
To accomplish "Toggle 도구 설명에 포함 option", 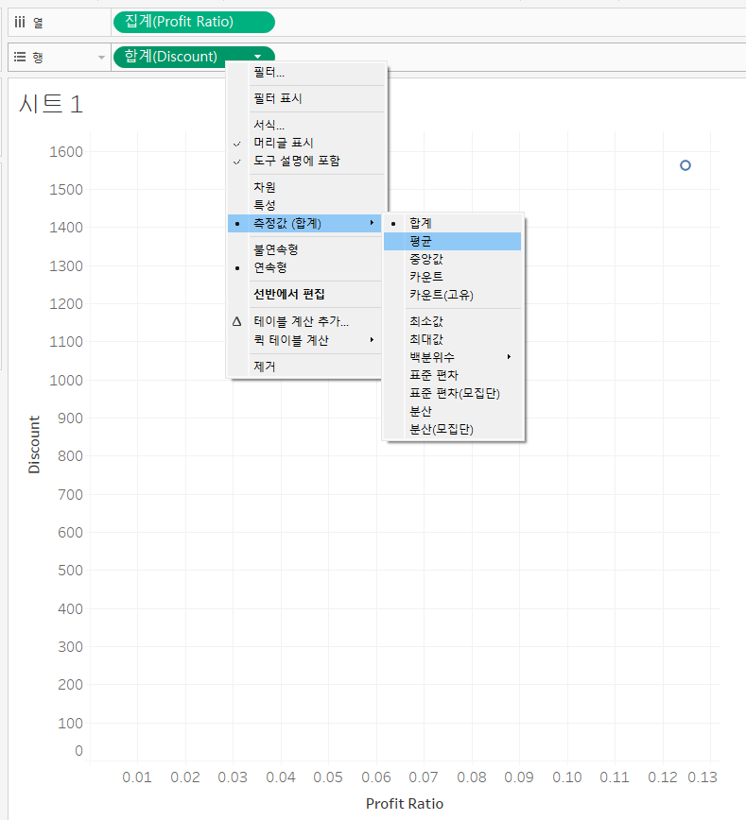I will (x=306, y=161).
